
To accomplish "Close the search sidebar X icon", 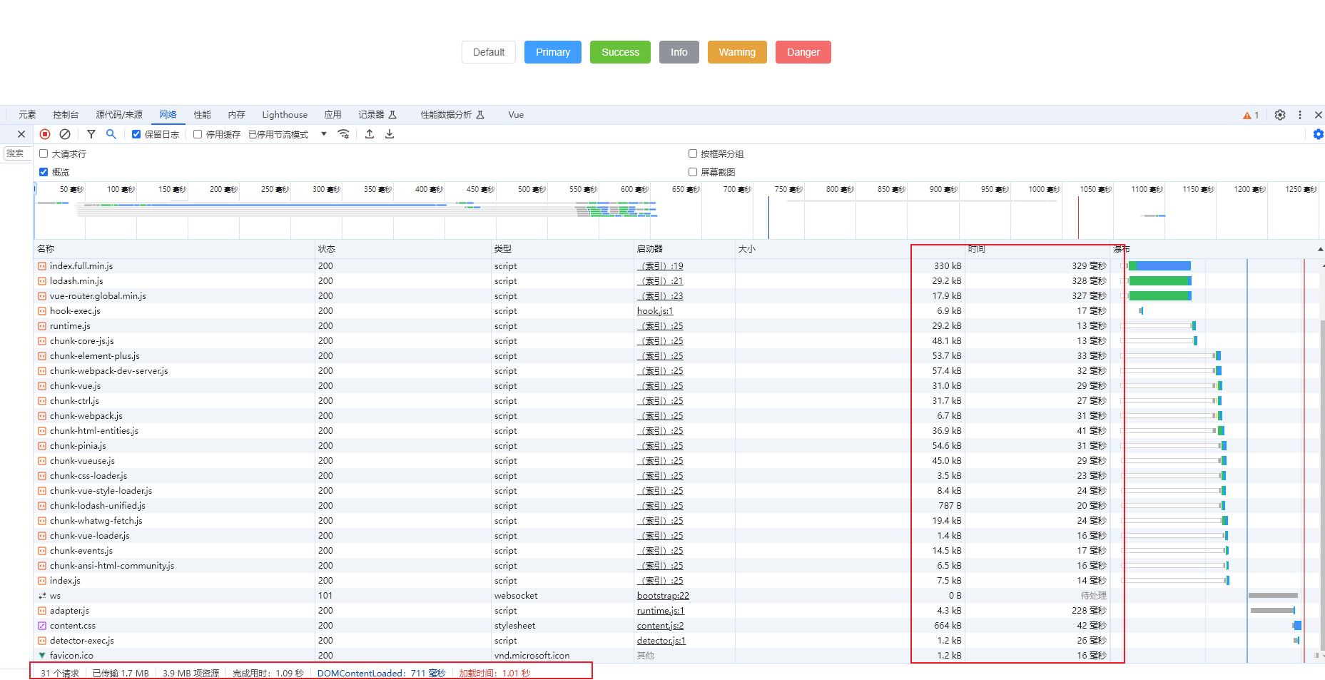I will click(x=21, y=134).
